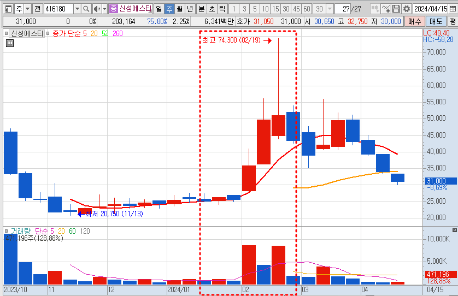Image resolution: width=458 pixels, height=296 pixels.
Task: Switch to monthly chart with 월
Action: coord(180,9)
